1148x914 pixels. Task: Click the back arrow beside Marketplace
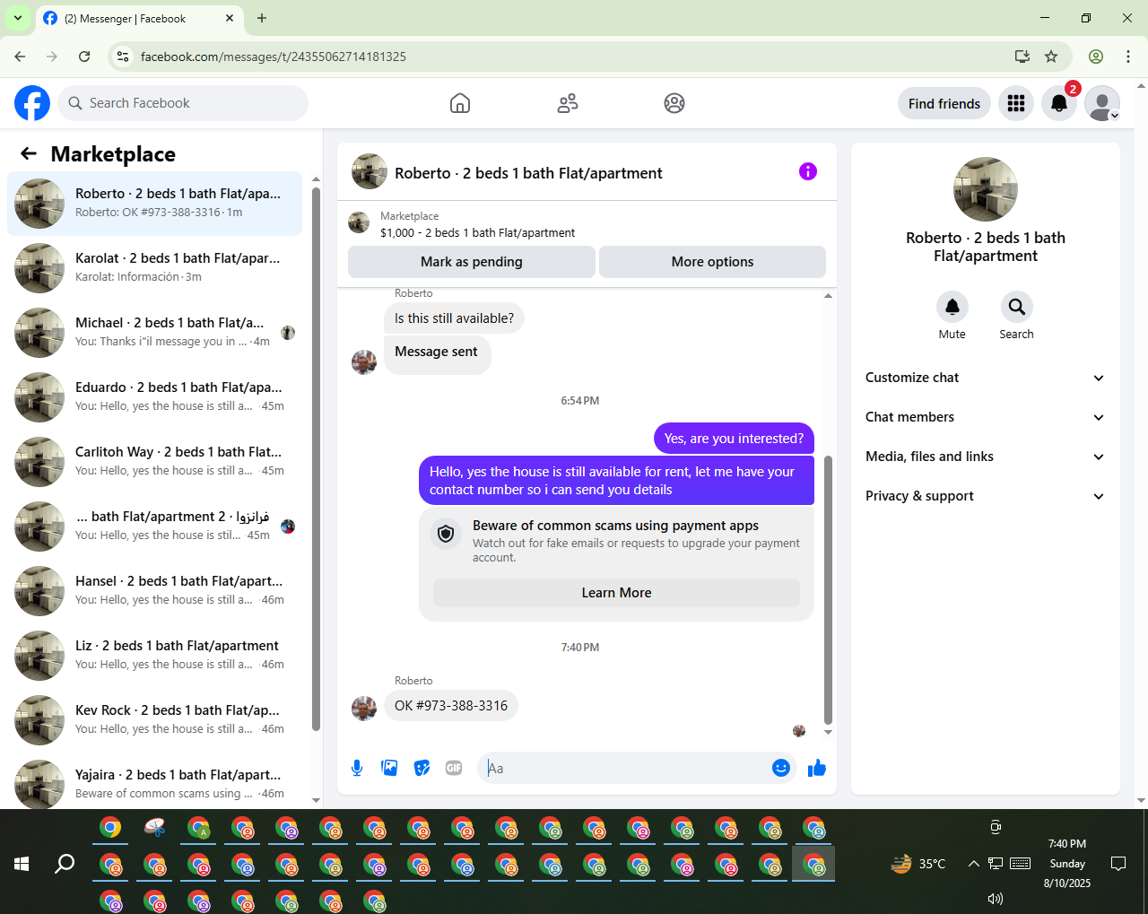(29, 153)
